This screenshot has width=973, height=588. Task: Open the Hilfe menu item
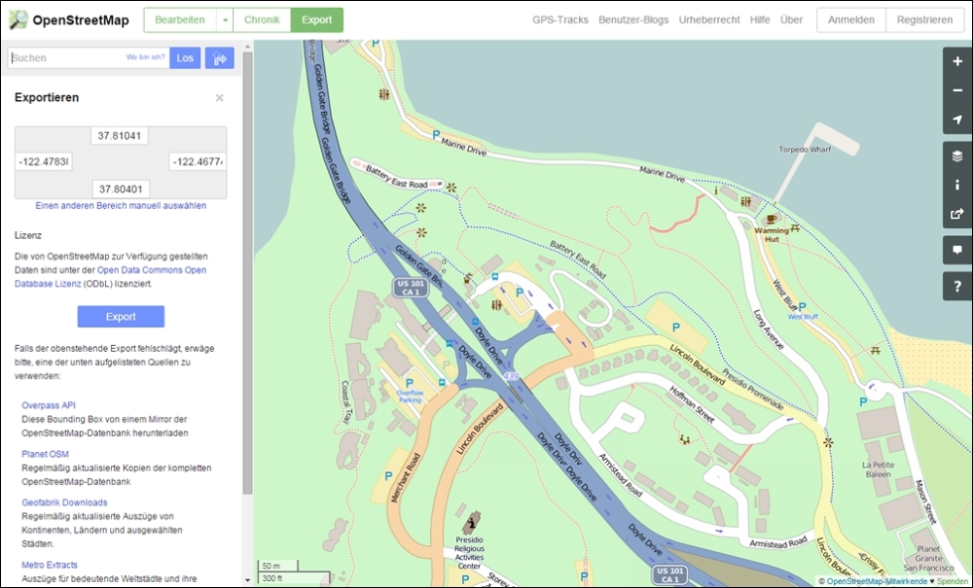point(760,19)
